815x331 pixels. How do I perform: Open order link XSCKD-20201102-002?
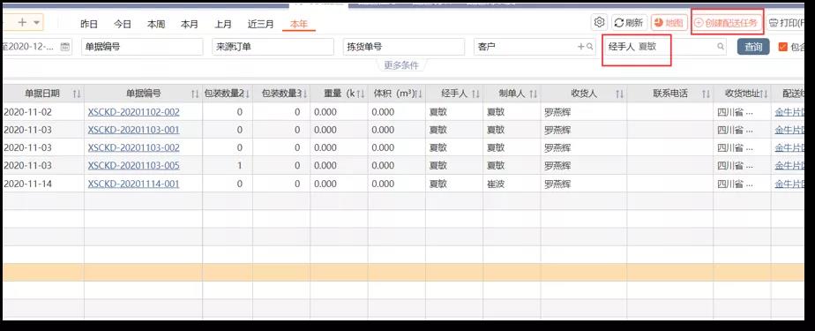tap(133, 112)
